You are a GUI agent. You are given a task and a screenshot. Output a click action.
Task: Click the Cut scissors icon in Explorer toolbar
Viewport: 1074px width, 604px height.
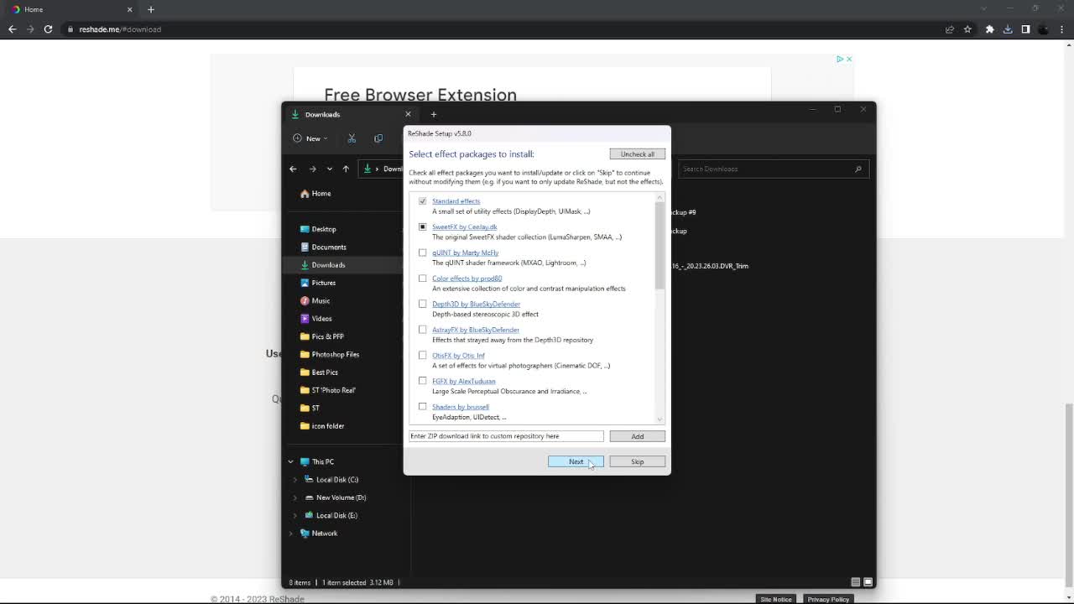point(352,138)
